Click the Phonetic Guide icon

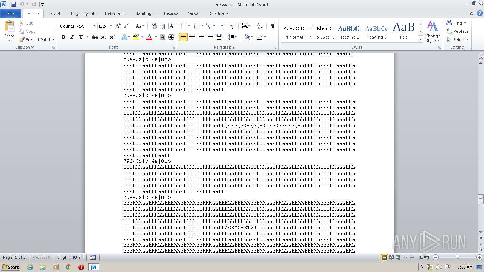click(163, 26)
